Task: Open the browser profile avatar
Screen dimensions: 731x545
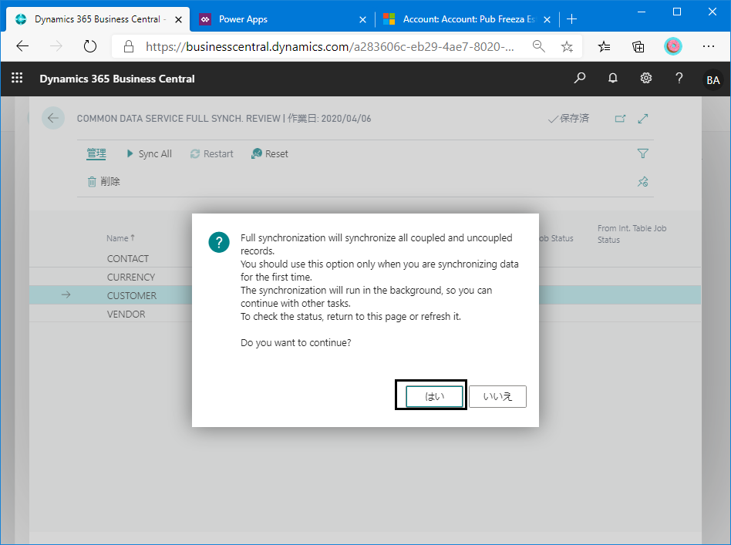Action: coord(673,46)
